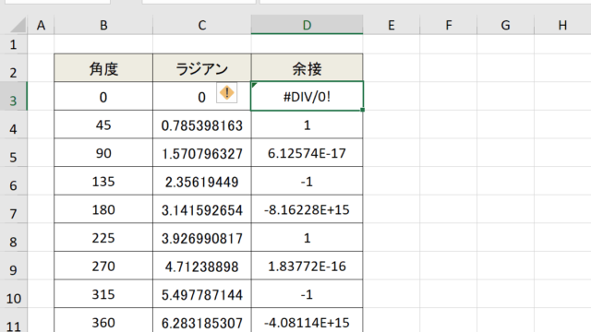Image resolution: width=591 pixels, height=332 pixels.
Task: Click the select-all triangle corner
Action: tap(18, 25)
